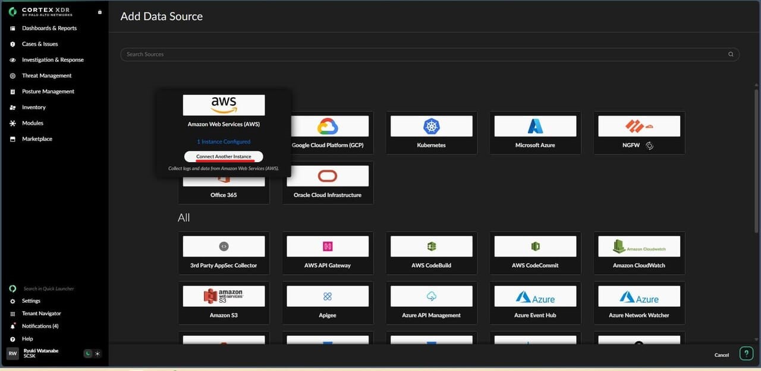This screenshot has width=761, height=371.
Task: Click Connect Another Instance button
Action: [x=224, y=156]
